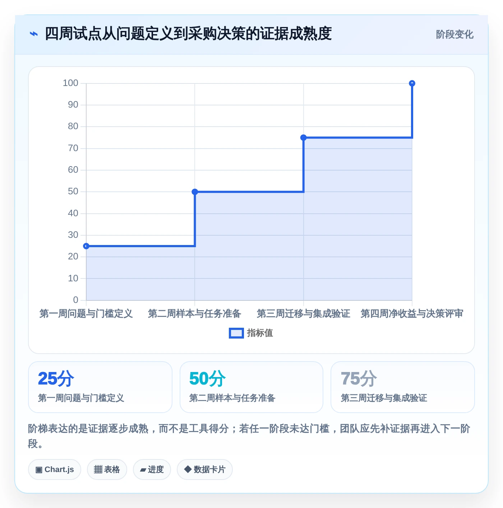The height and width of the screenshot is (508, 503).
Task: Select the data point at value 50
Action: tap(195, 192)
